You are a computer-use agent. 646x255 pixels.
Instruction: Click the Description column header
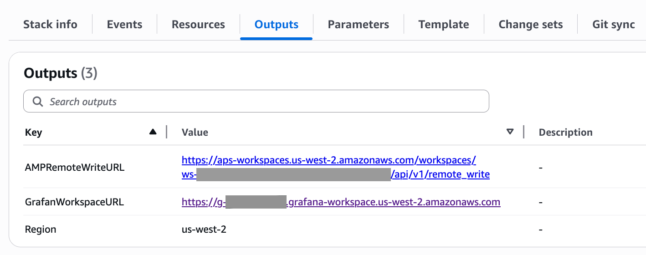(x=565, y=133)
